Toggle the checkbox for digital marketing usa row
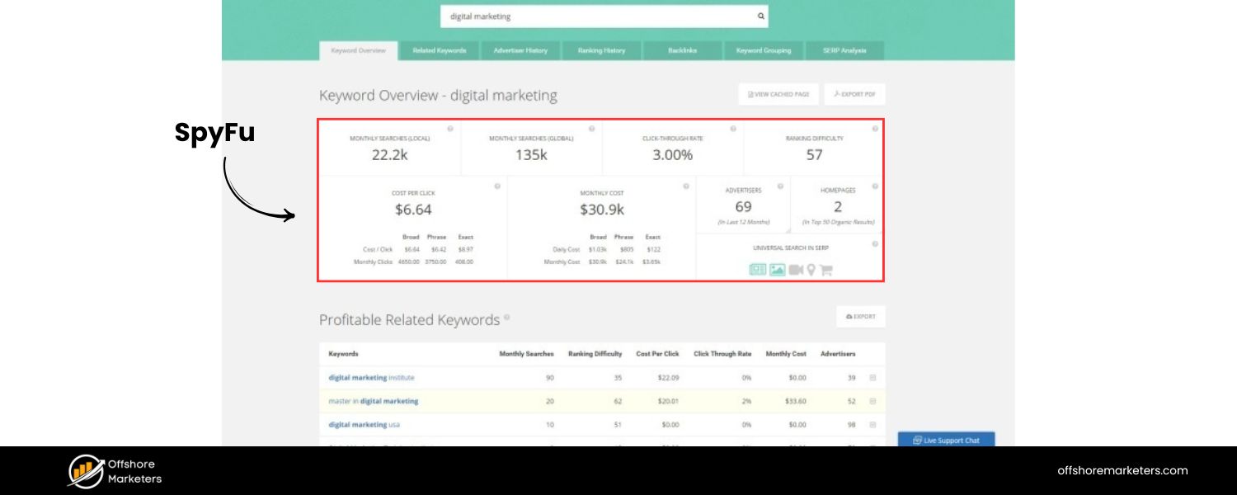This screenshot has width=1237, height=495. [x=872, y=425]
